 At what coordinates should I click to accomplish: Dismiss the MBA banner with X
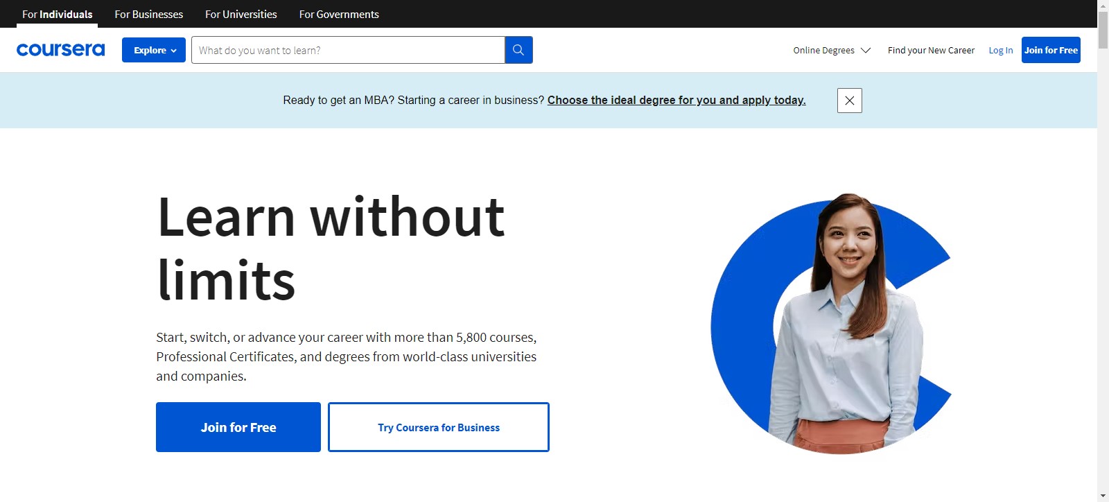coord(849,101)
